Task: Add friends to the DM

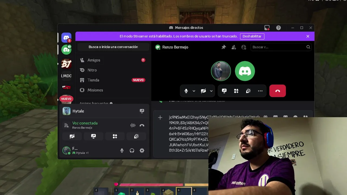Action: pyautogui.click(x=234, y=47)
